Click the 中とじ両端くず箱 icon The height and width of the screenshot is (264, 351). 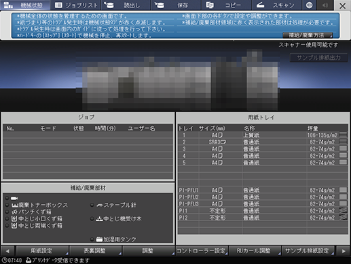pos(15,226)
